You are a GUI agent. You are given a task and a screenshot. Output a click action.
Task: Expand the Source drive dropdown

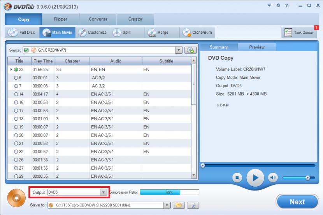[x=179, y=50]
